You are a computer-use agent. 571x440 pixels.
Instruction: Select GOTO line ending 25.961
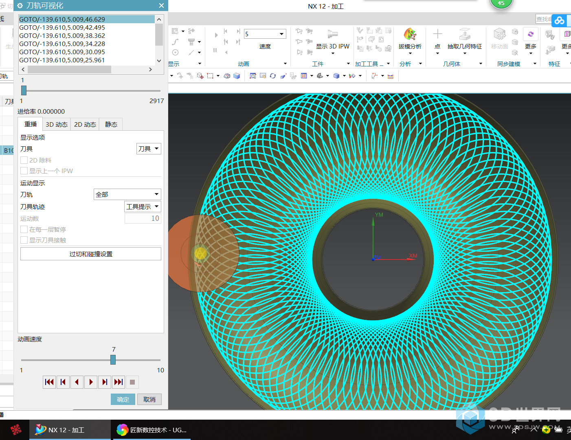(x=87, y=60)
